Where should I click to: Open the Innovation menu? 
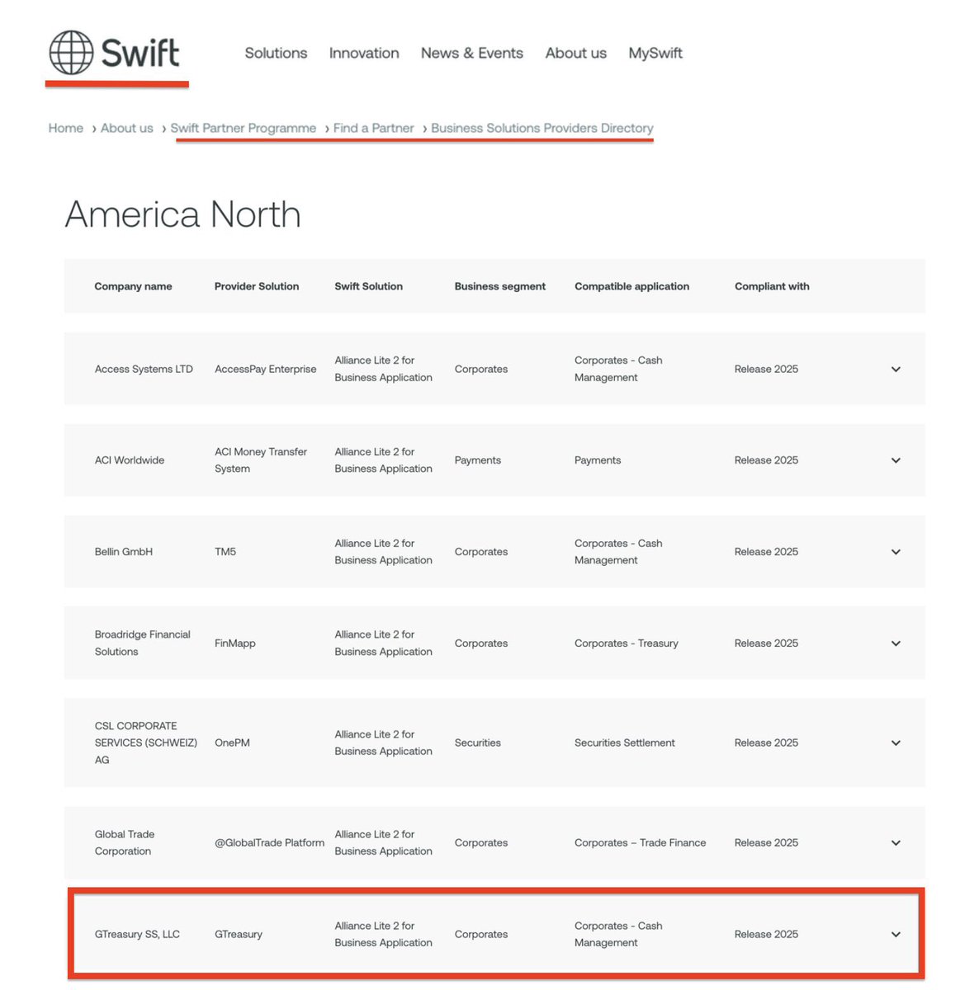click(364, 53)
